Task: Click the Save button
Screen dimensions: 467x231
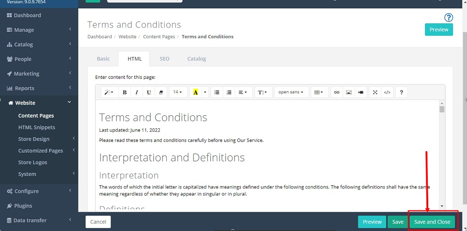Action: (x=397, y=222)
